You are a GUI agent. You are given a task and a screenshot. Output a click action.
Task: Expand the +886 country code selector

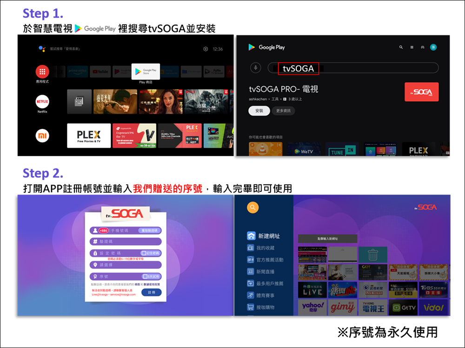tap(103, 231)
